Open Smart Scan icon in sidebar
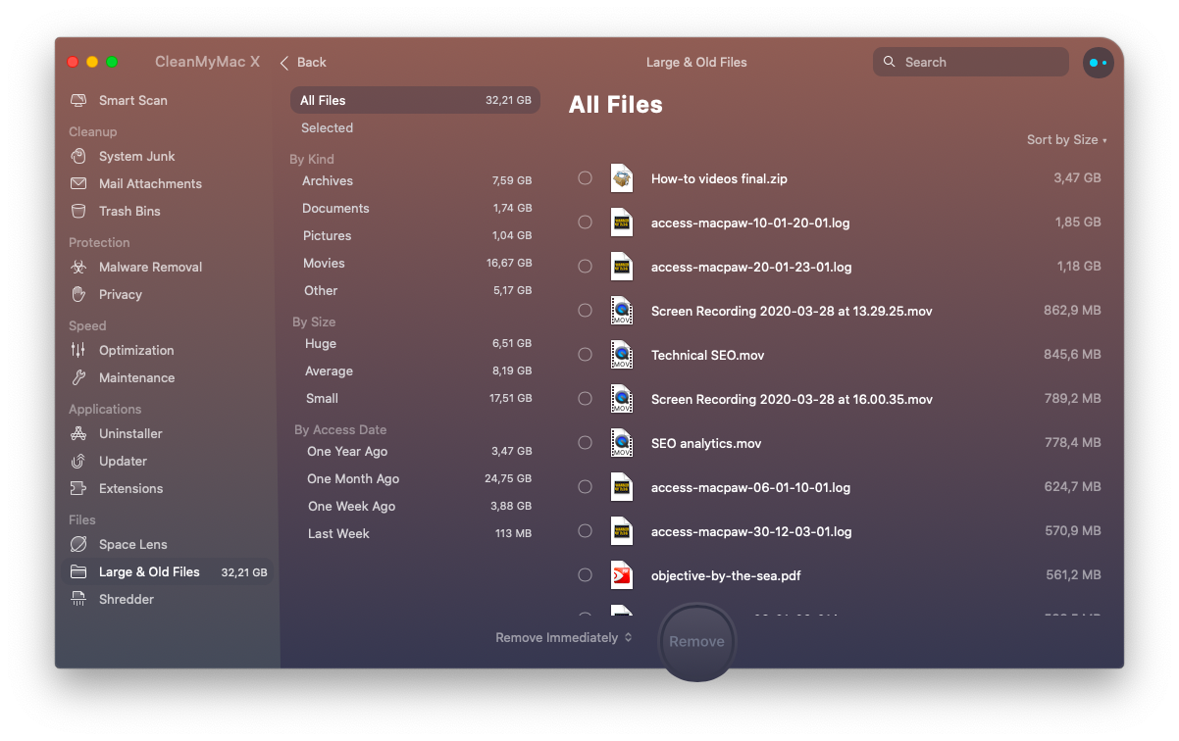 [x=78, y=100]
